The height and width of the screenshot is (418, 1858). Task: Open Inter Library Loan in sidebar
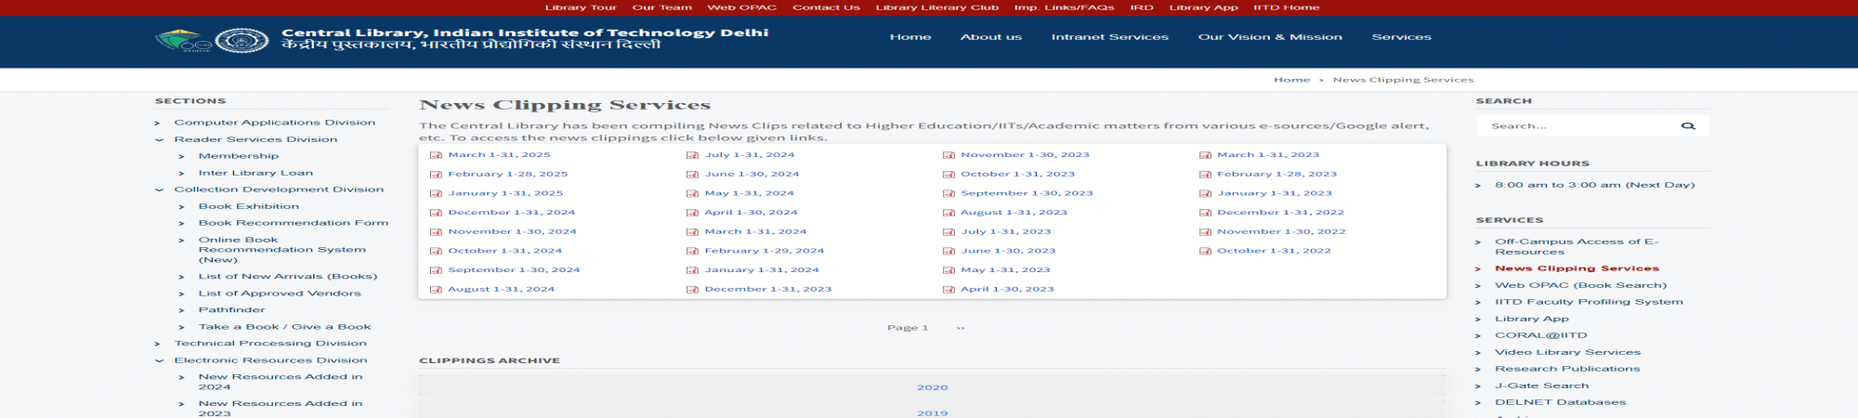pos(255,173)
